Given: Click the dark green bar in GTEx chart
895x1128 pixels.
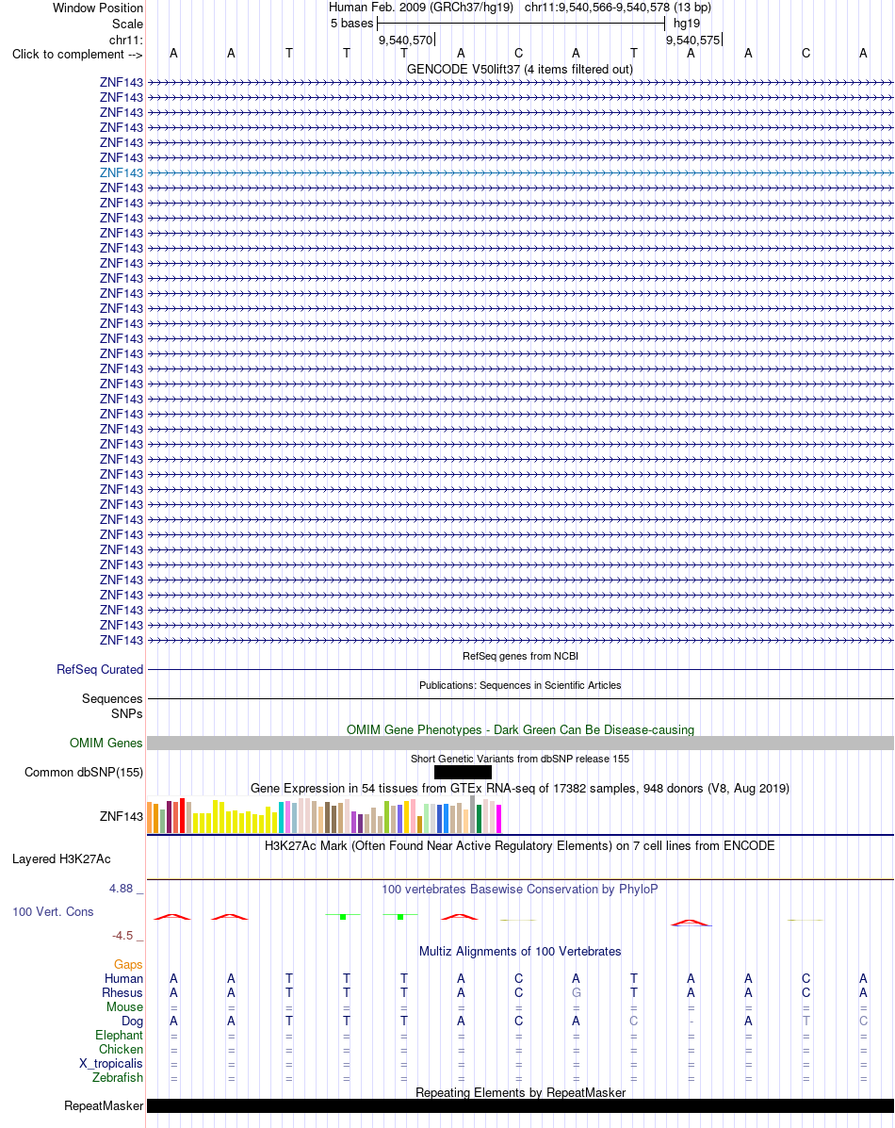Looking at the screenshot, I should point(480,819).
